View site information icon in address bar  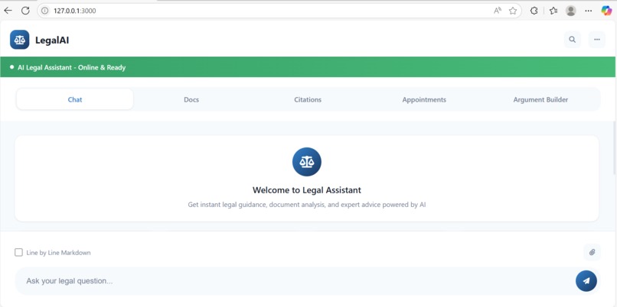click(x=45, y=11)
